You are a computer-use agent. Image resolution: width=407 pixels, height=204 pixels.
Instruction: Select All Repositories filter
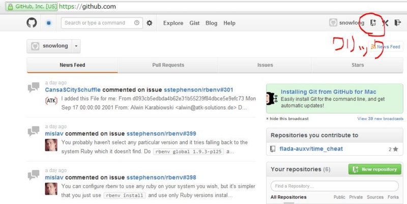click(288, 197)
